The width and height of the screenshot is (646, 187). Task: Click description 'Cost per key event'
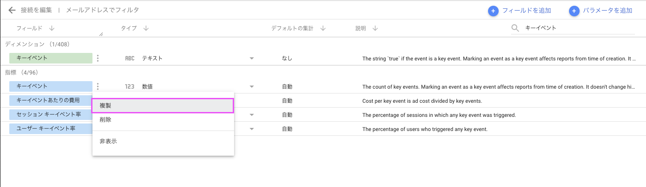point(422,101)
